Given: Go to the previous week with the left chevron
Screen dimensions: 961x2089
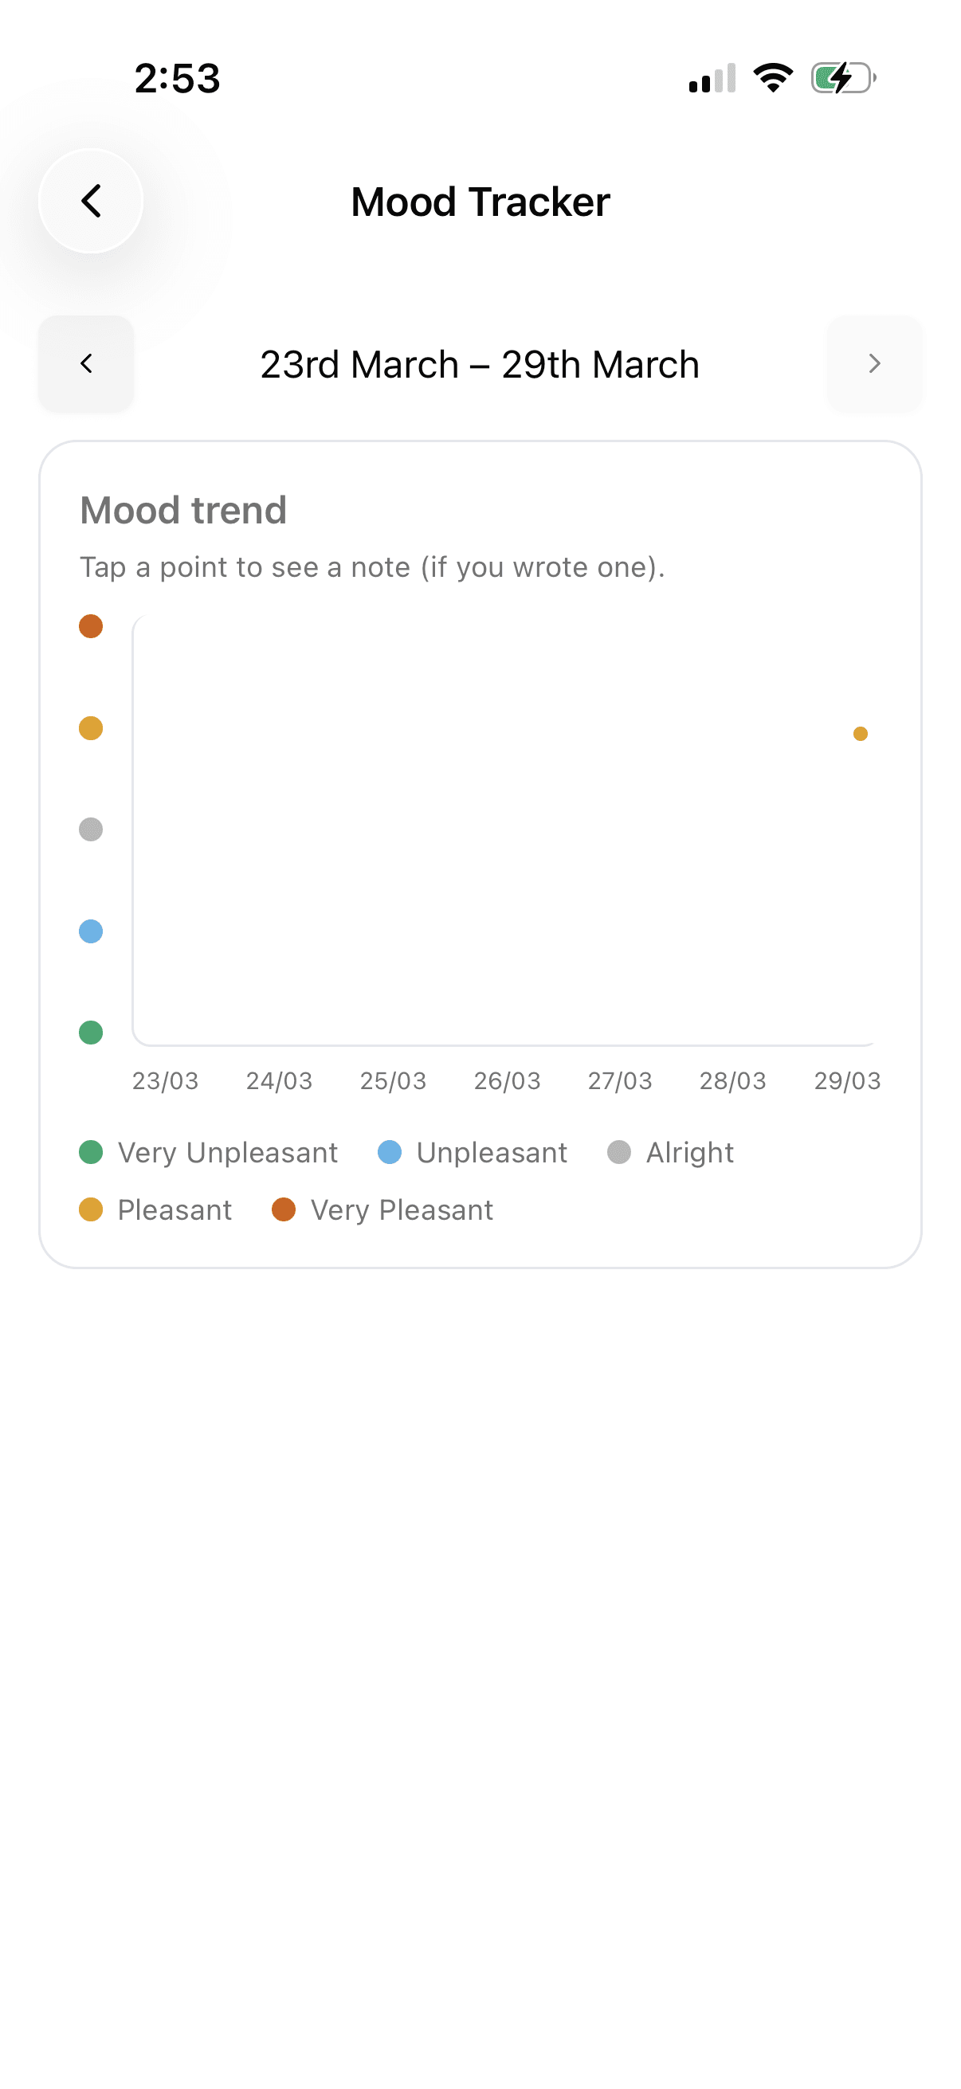Looking at the screenshot, I should pyautogui.click(x=85, y=363).
